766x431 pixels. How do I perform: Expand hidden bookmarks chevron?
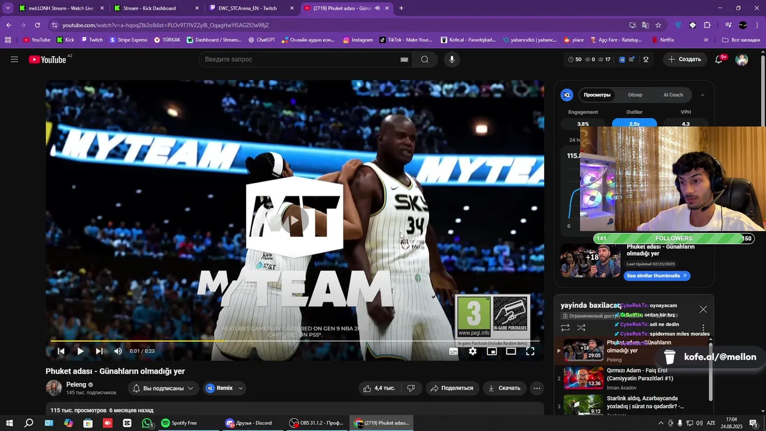click(706, 40)
